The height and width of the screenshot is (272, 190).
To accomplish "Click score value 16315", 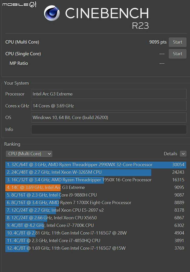I will click(178, 180).
